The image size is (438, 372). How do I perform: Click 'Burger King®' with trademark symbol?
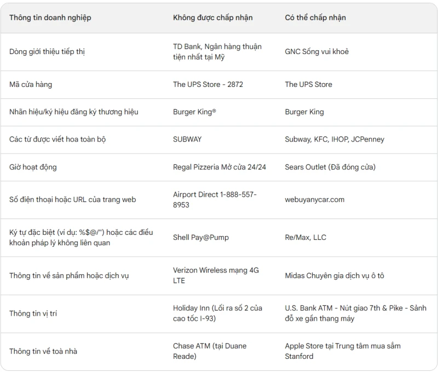pyautogui.click(x=194, y=112)
